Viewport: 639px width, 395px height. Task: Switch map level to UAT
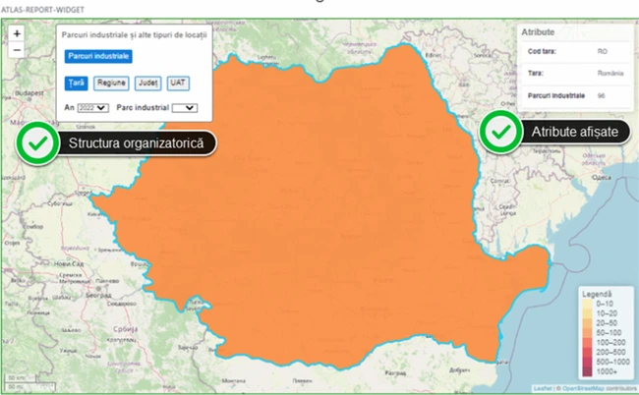[x=178, y=84]
